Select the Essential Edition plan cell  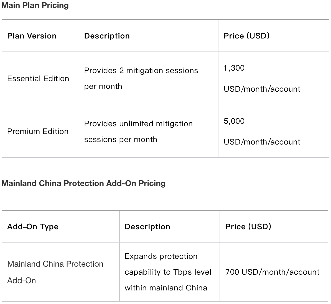click(x=38, y=79)
